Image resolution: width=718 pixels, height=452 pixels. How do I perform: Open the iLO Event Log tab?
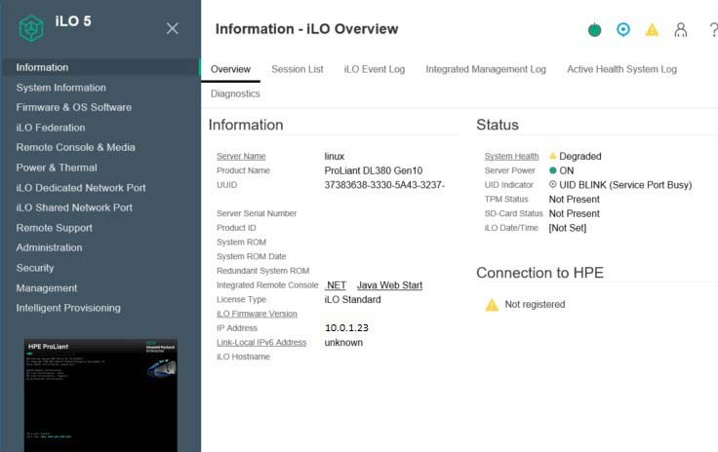pyautogui.click(x=374, y=69)
